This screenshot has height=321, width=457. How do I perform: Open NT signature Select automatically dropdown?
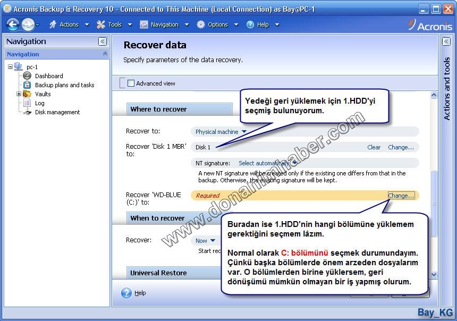[267, 163]
